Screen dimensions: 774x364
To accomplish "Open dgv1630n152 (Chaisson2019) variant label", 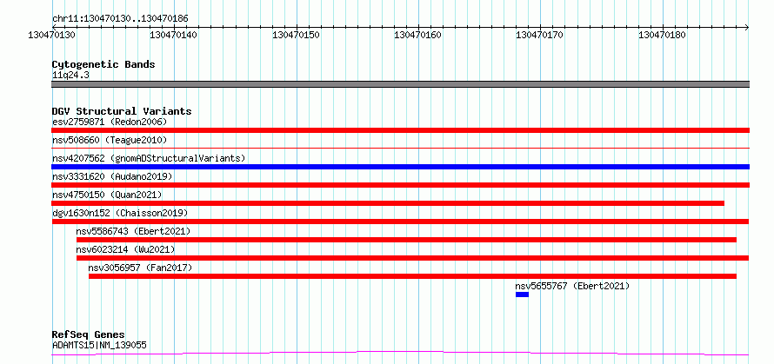I will [x=120, y=213].
